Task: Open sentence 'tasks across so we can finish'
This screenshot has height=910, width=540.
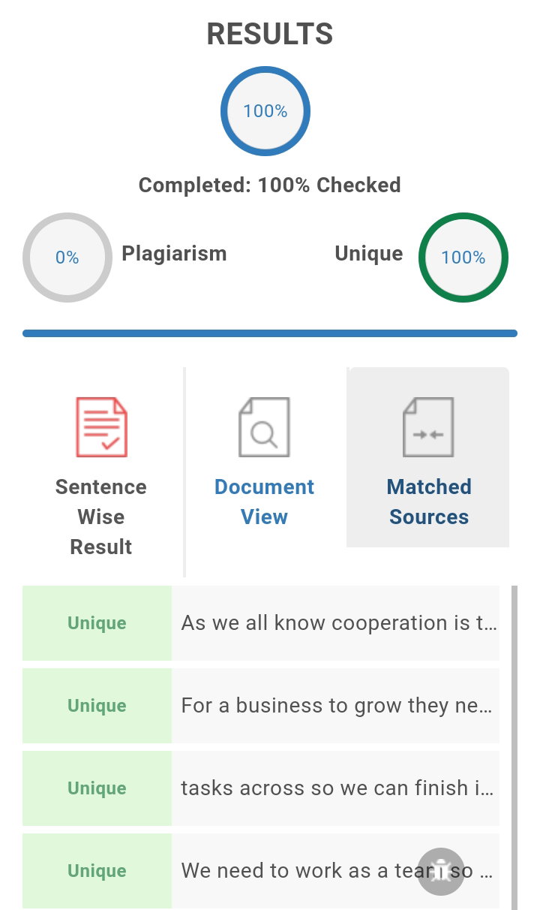Action: 335,788
